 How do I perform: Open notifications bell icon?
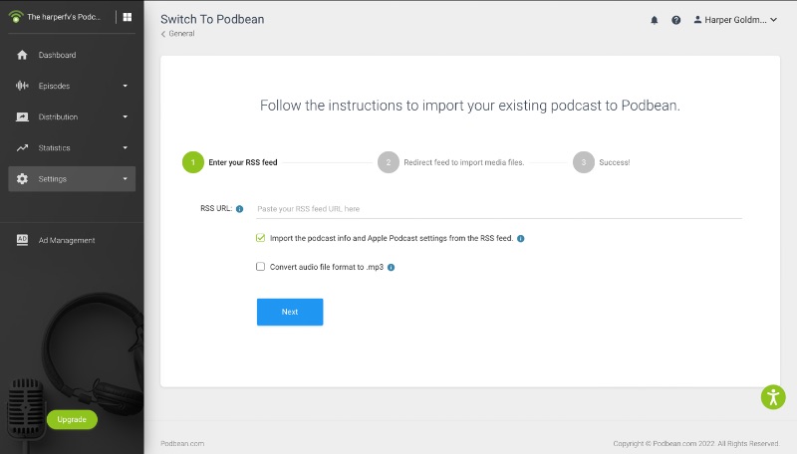point(655,20)
